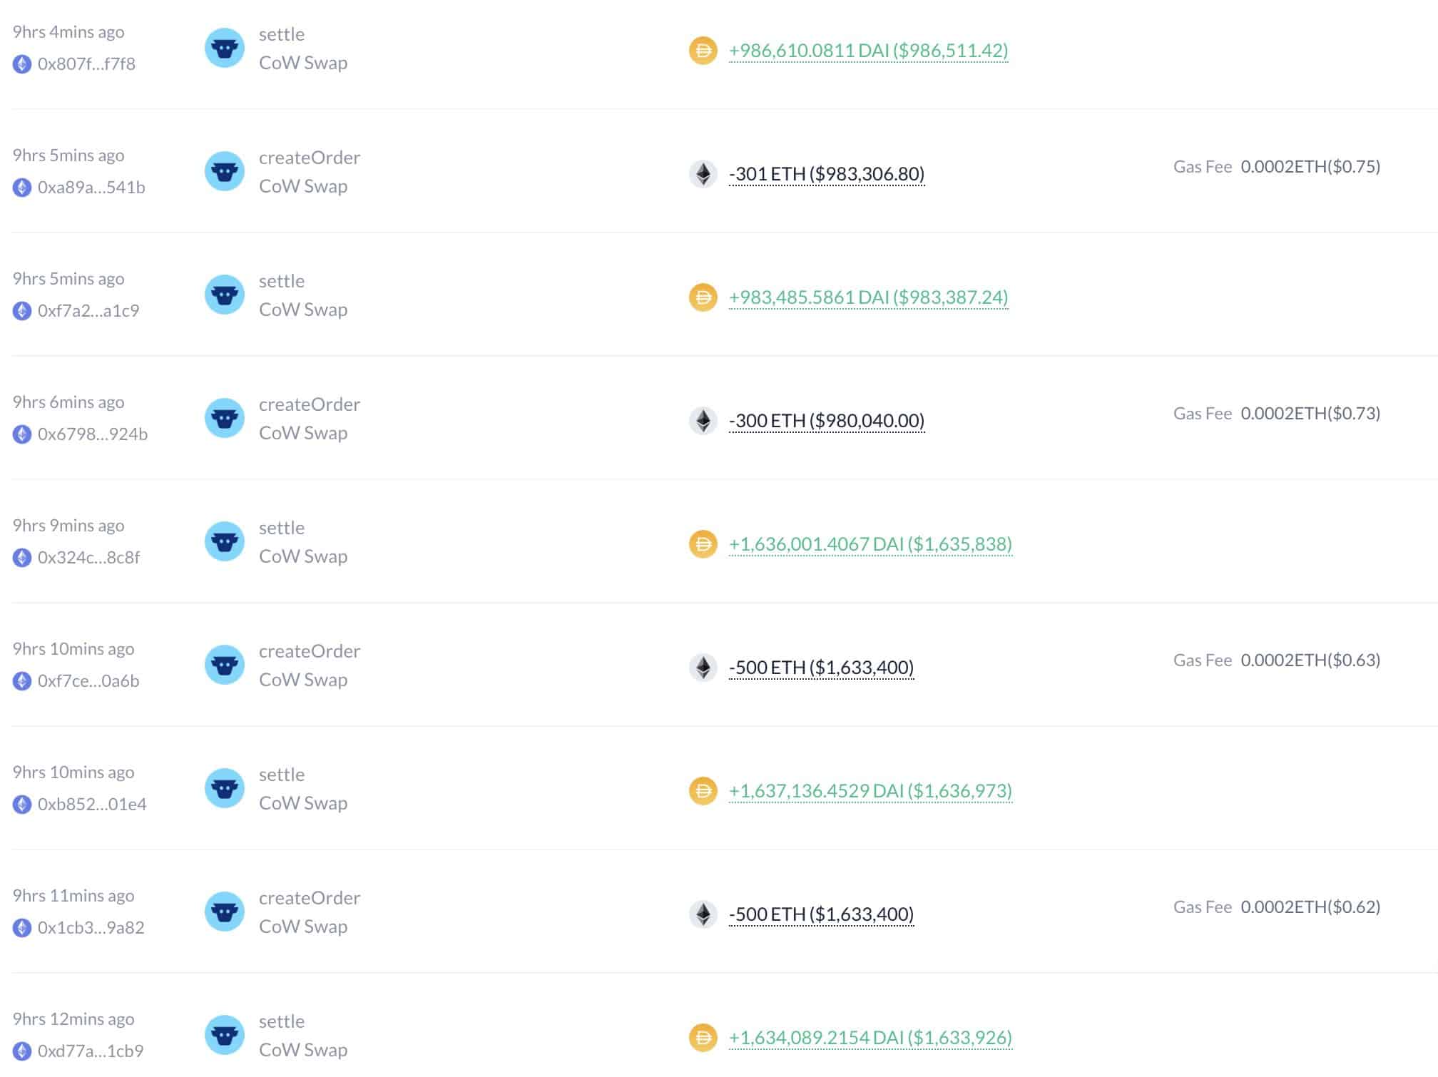Click the gas fee value $0.75
1438x1077 pixels.
1310,167
